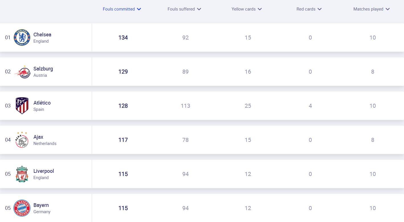Screen dimensions: 404x222
Task: Click the Austria country label
Action: click(x=40, y=75)
